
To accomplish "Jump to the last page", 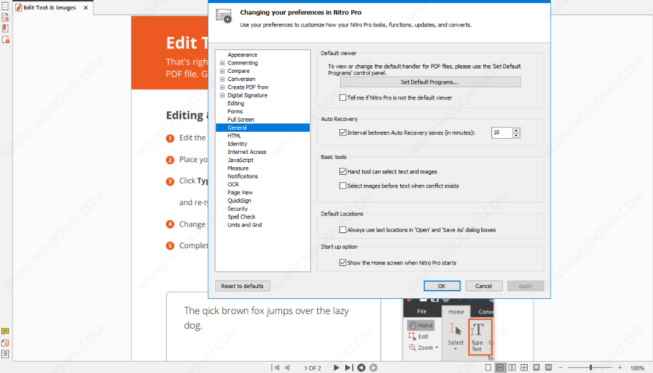I will [349, 367].
